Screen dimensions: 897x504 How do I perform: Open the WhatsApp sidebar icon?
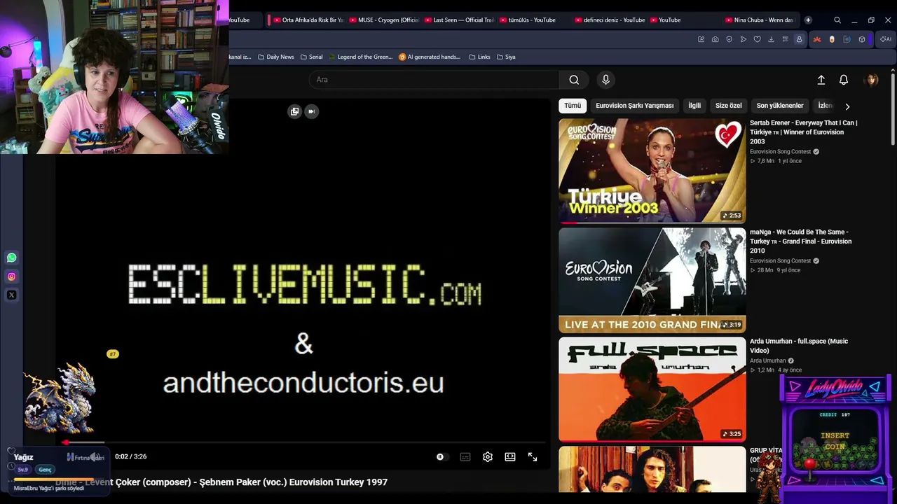tap(11, 258)
